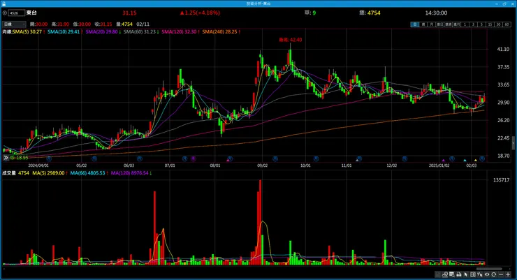Choose the adjusted-monthly timeframe button
Image resolution: width=517 pixels, height=280 pixels.
457,24
